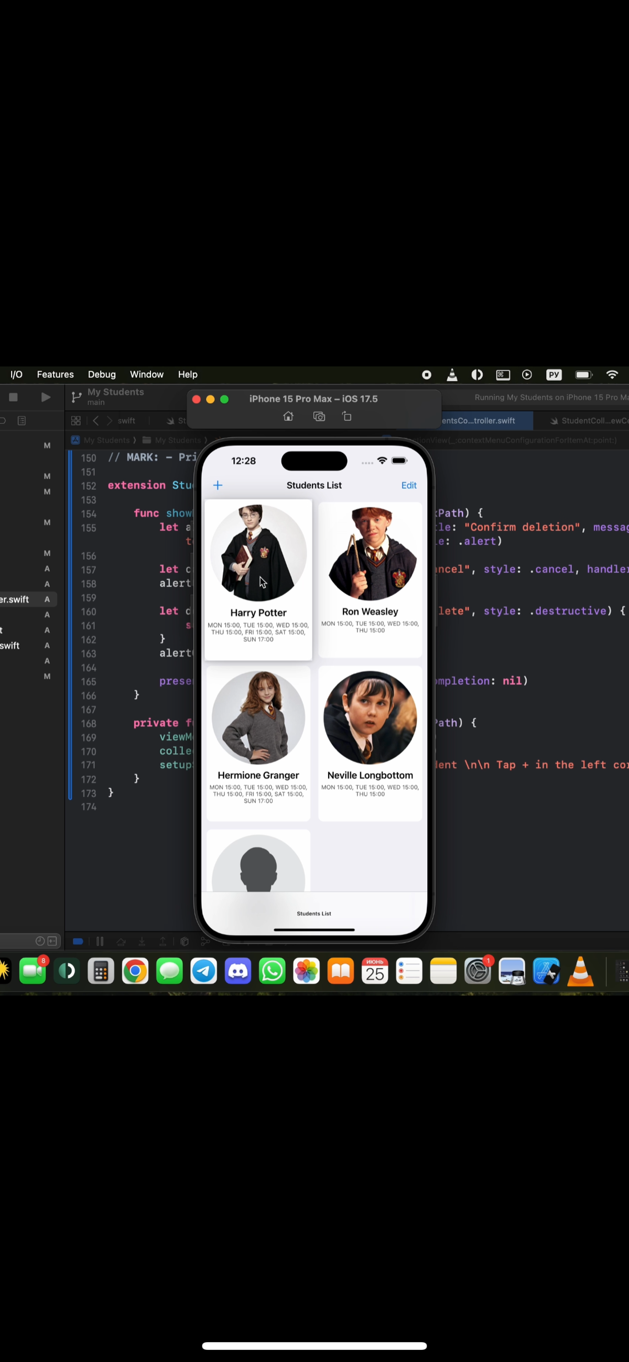Open Preview from the Dock

coord(512,970)
